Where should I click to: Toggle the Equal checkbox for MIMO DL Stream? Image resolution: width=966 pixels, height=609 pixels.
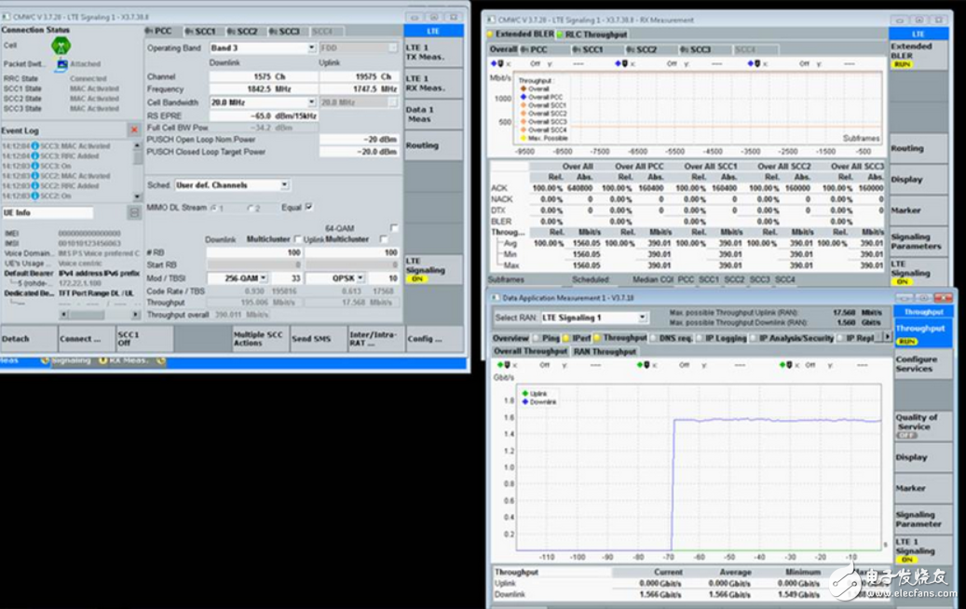309,208
